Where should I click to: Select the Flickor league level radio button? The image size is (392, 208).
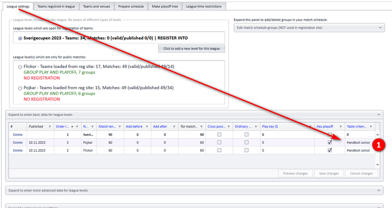click(x=20, y=67)
